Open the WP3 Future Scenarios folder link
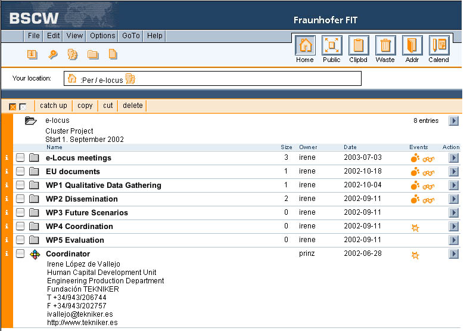Screen dimensions: 470x331 pos(87,213)
